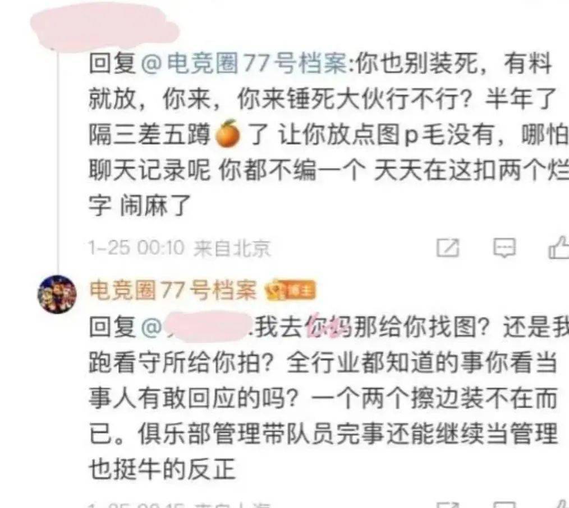
Task: Tap the blurred commenter name at the top
Action: click(105, 26)
